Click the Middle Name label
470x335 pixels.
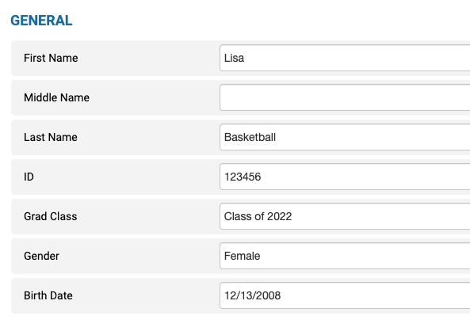click(56, 97)
